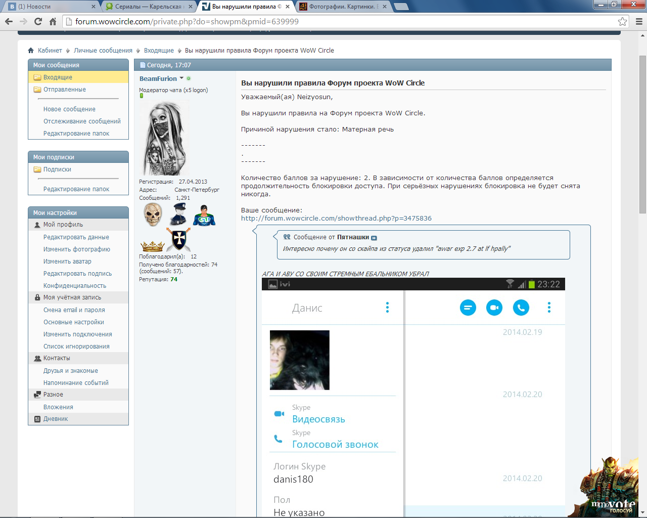Open the Входящие breadcrumb link
Screen dimensions: 647x518
coord(159,51)
